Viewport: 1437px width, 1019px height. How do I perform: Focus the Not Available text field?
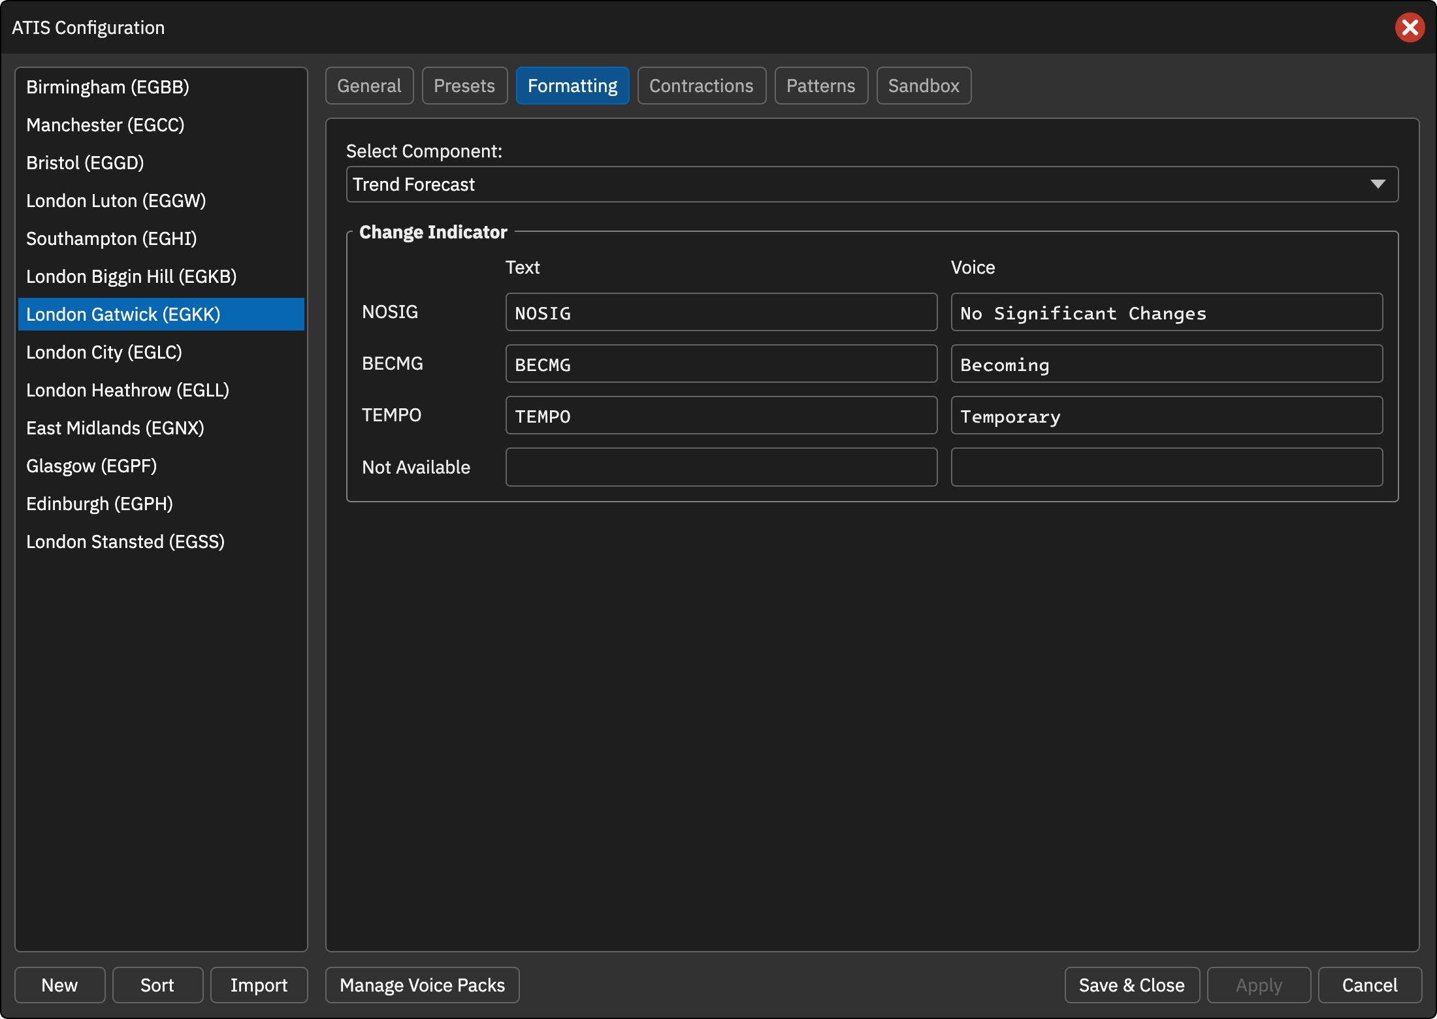721,467
